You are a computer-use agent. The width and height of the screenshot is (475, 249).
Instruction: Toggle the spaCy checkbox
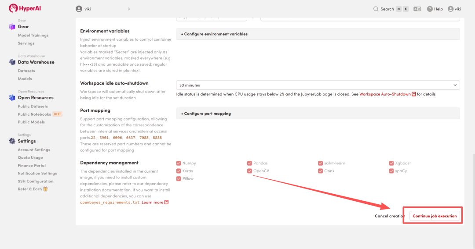pos(391,171)
